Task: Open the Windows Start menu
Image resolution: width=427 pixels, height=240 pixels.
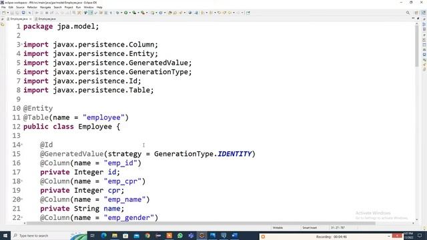Action: coord(5,235)
